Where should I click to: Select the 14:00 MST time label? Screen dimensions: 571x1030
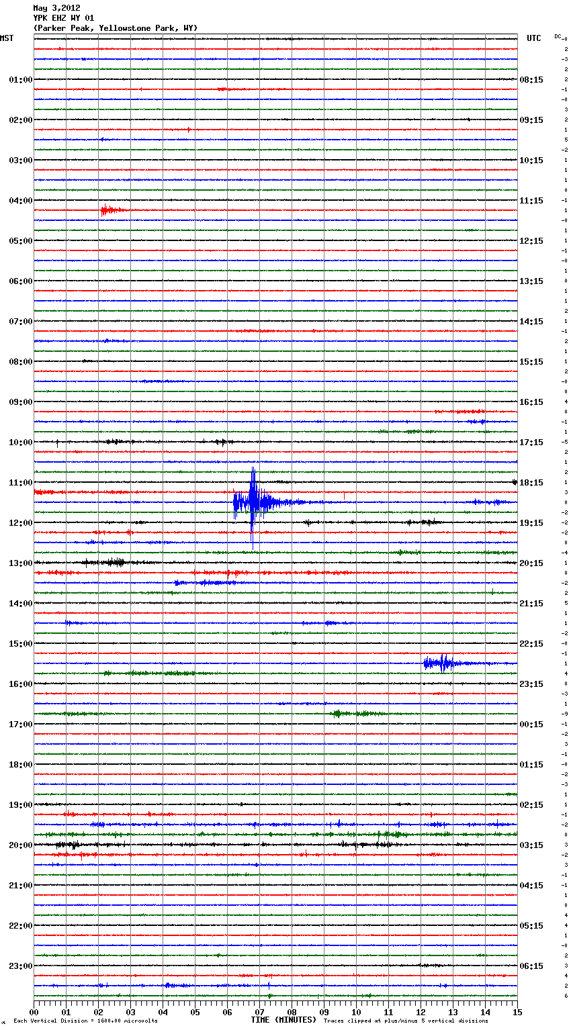[21, 603]
